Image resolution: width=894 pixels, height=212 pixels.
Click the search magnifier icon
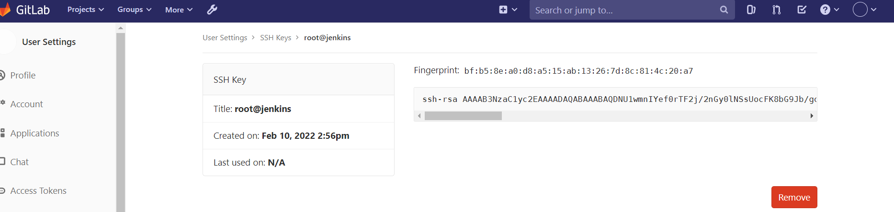coord(724,10)
